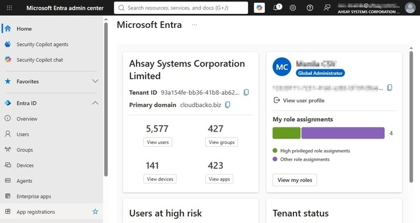Viewport: 420px width, 223px height.
Task: Click the Agents icon in sidebar
Action: pyautogui.click(x=8, y=180)
